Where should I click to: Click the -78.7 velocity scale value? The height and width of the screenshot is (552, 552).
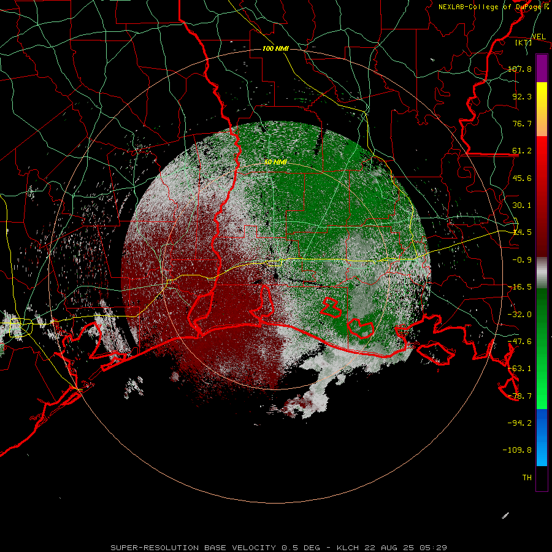click(519, 396)
